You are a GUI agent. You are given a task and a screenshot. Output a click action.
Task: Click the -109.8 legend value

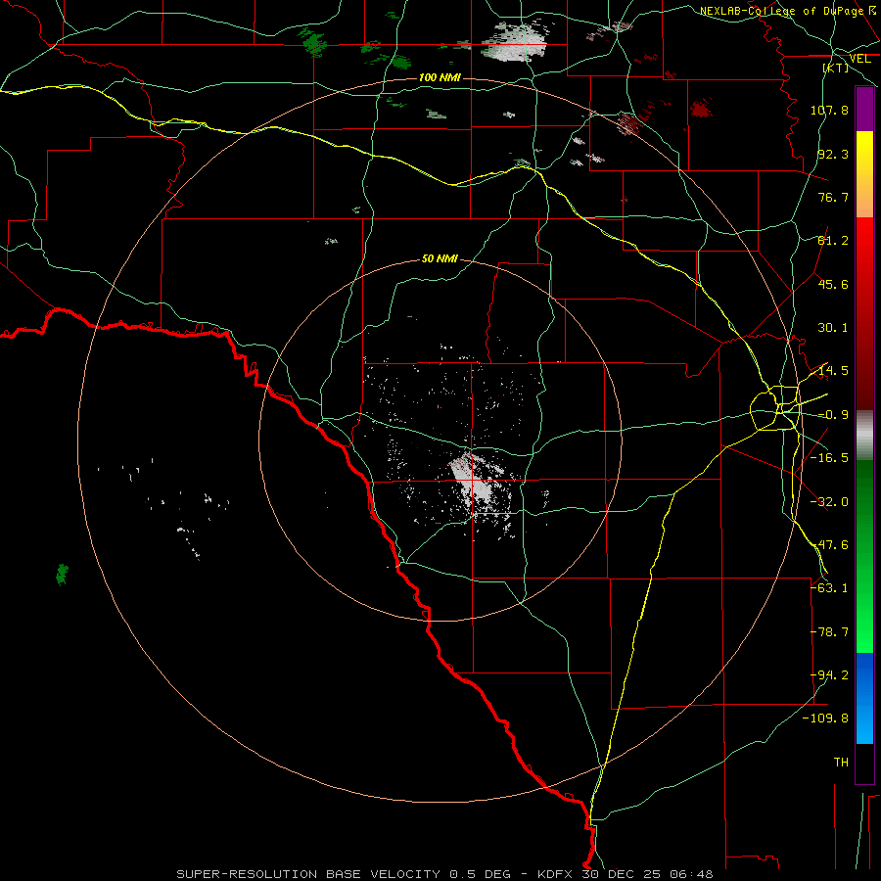click(825, 719)
